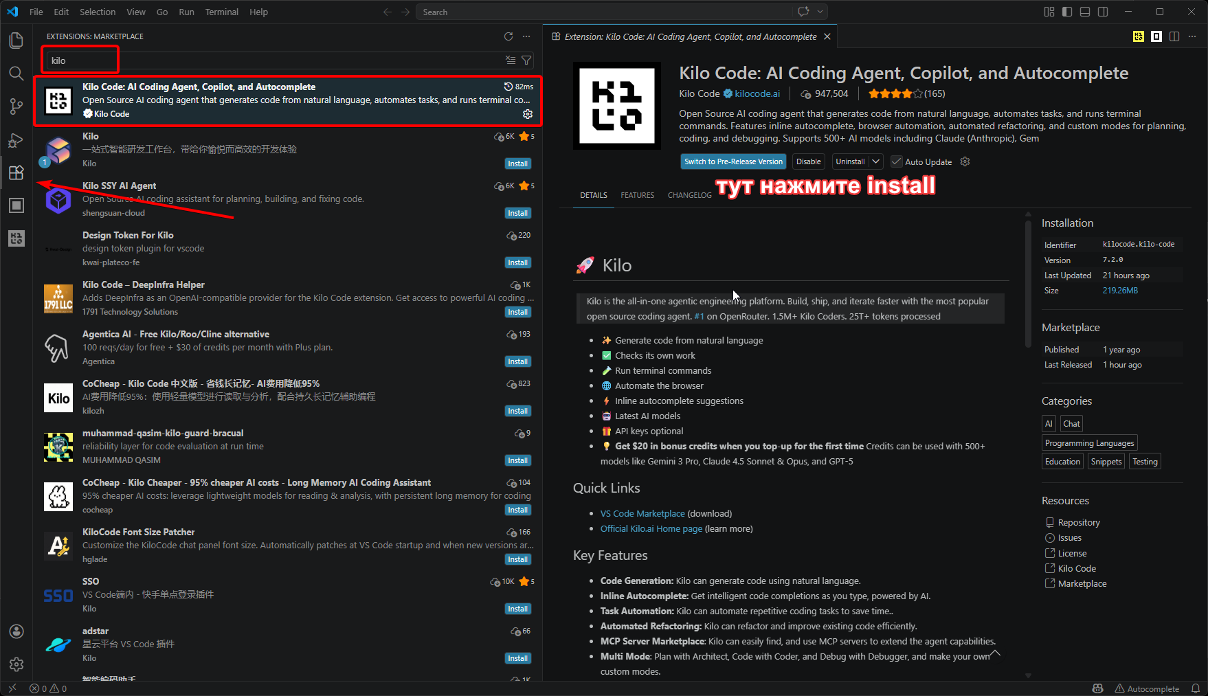Viewport: 1208px width, 696px height.
Task: Open the Copilot chat icon in title bar
Action: [x=803, y=12]
